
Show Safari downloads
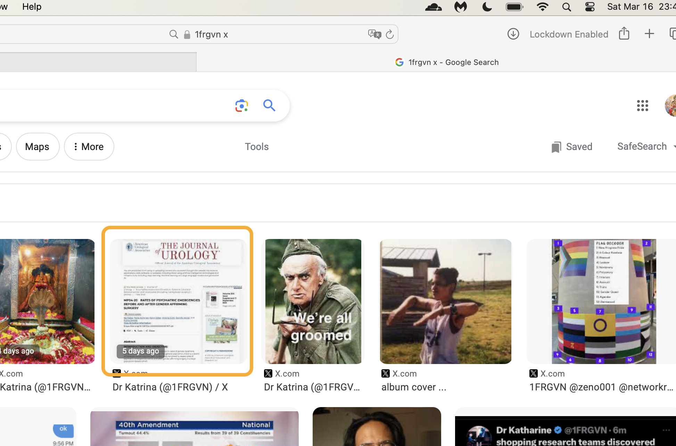(x=513, y=34)
